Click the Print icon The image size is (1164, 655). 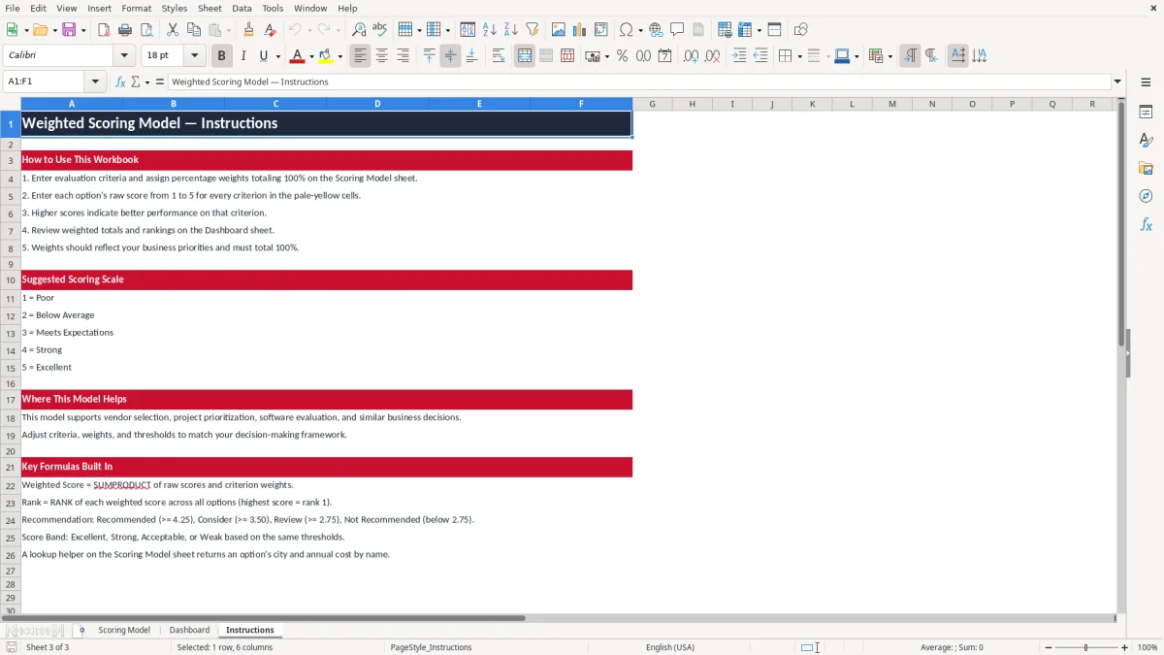[x=125, y=30]
